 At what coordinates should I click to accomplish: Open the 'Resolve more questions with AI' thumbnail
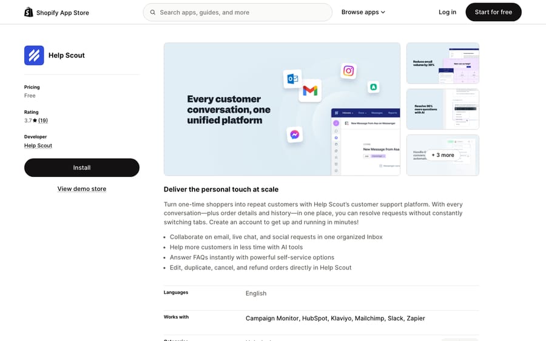pyautogui.click(x=443, y=109)
